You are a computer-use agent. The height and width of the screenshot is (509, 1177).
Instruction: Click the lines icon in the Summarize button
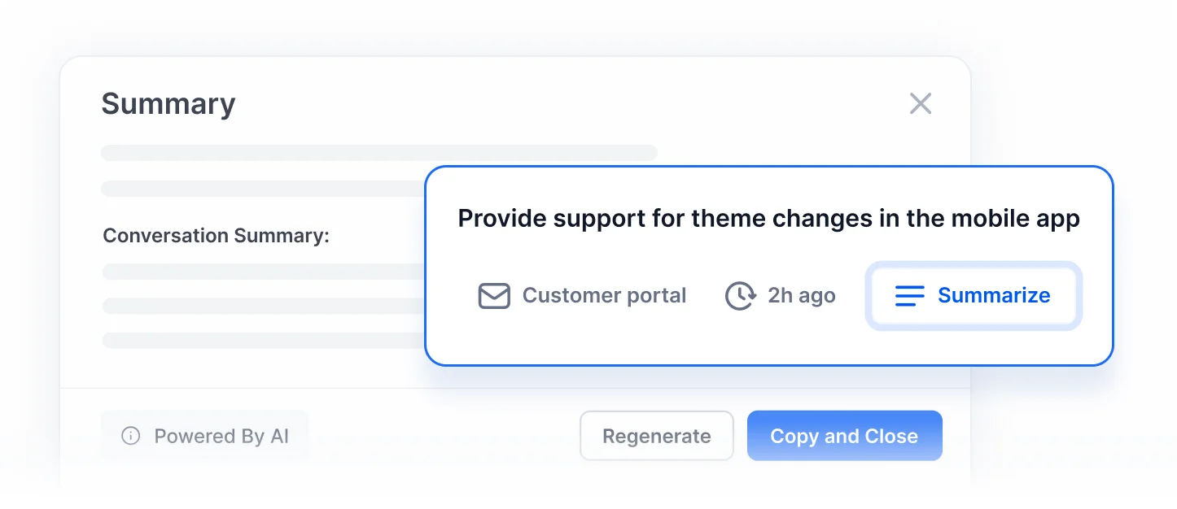click(910, 296)
